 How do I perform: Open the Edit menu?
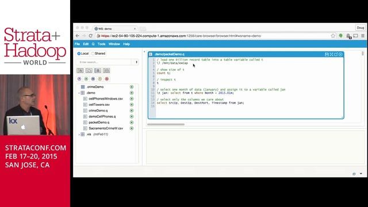click(86, 44)
